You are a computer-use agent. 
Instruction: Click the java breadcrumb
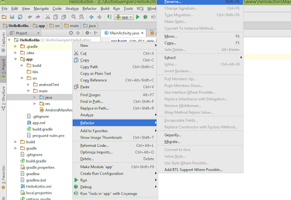coord(90,25)
